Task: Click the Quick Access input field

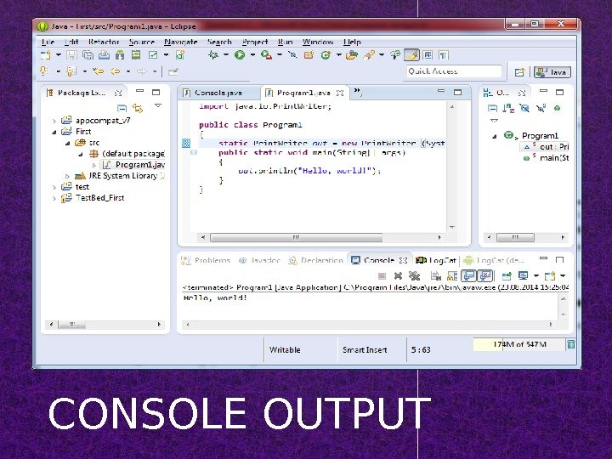Action: (x=454, y=71)
